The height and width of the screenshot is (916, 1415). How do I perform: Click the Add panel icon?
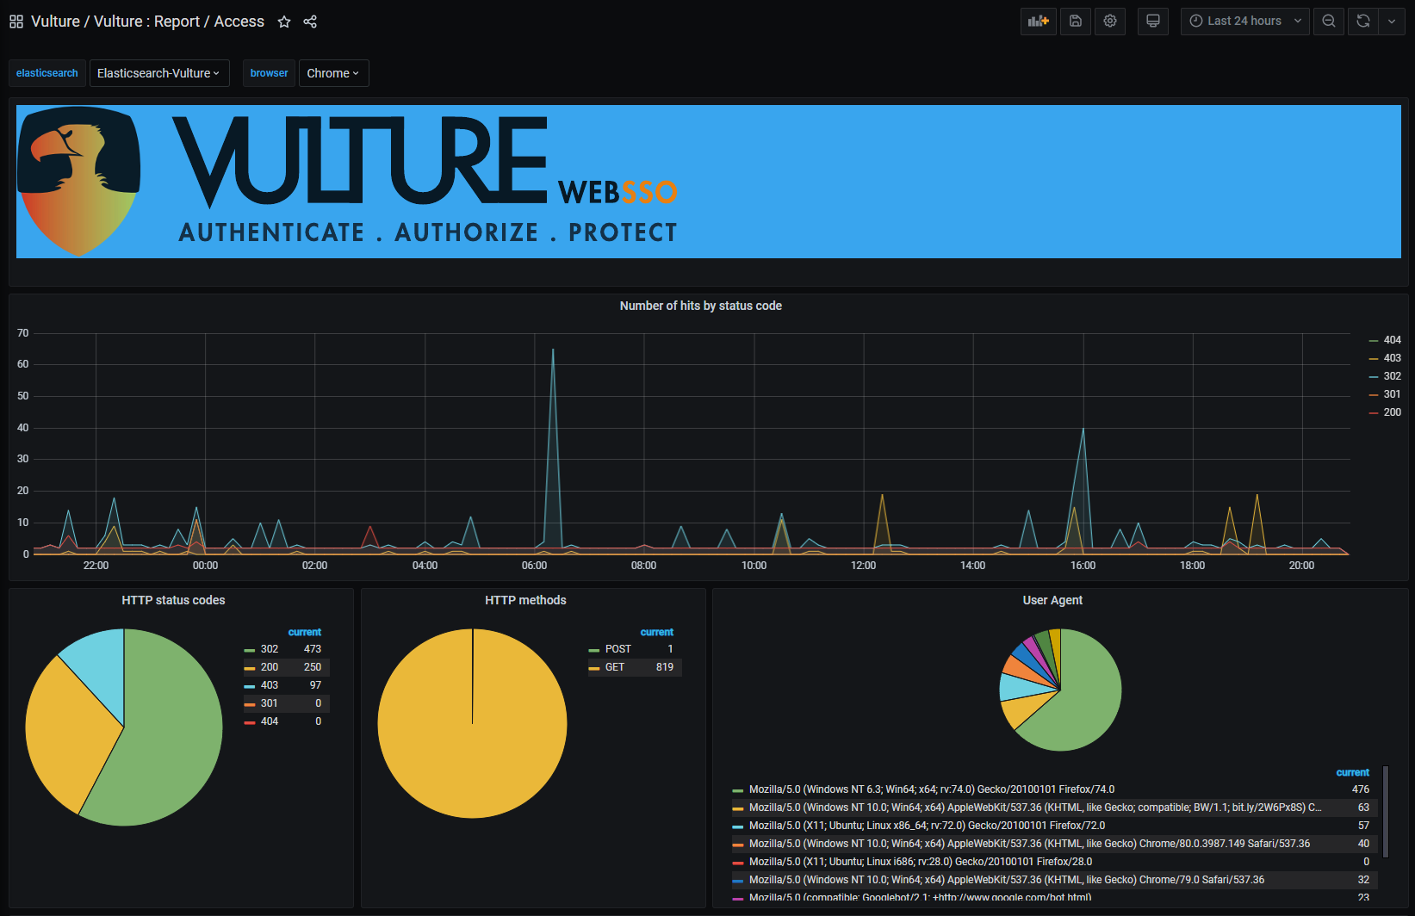pos(1039,22)
